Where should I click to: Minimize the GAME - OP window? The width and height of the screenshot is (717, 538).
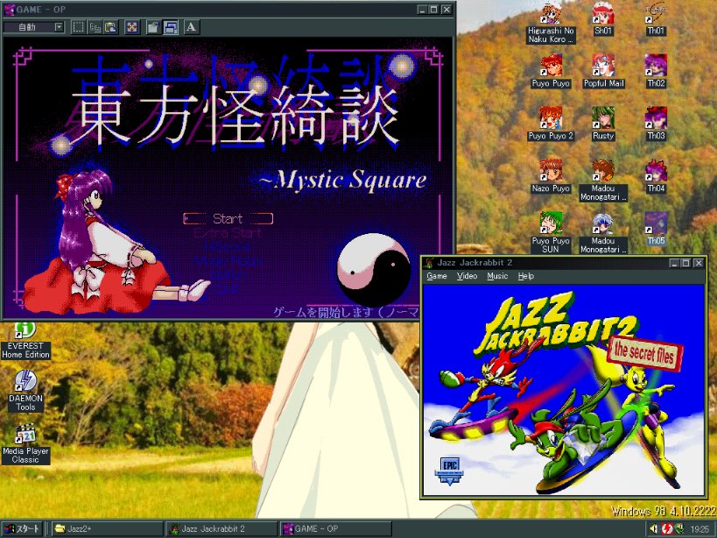tap(422, 10)
